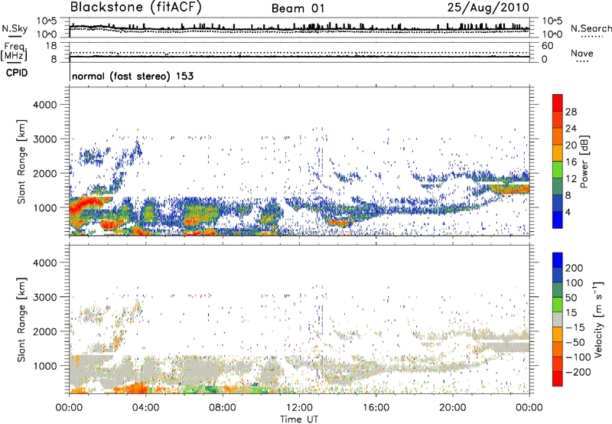Click the 'N.Search' legend label
612x424 pixels.
click(x=591, y=28)
